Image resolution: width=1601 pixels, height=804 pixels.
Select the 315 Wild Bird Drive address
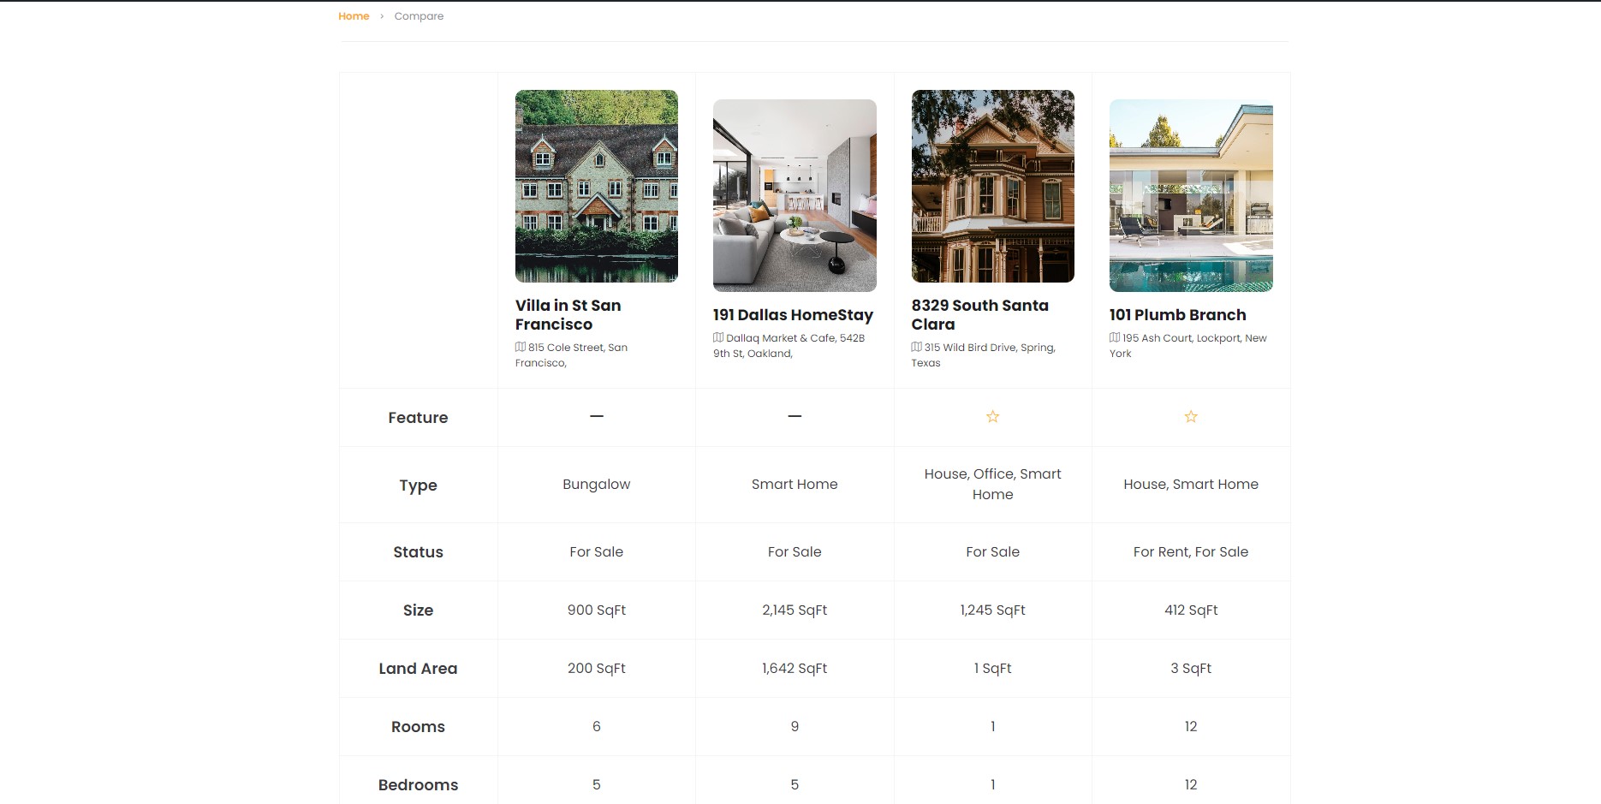click(x=984, y=355)
